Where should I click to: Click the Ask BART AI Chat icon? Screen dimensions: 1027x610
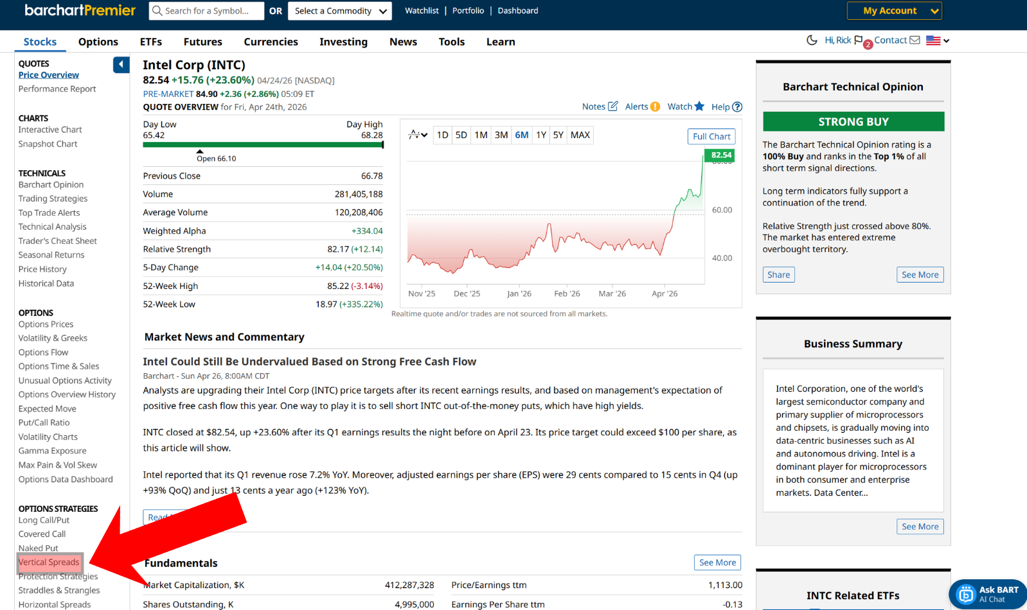965,595
